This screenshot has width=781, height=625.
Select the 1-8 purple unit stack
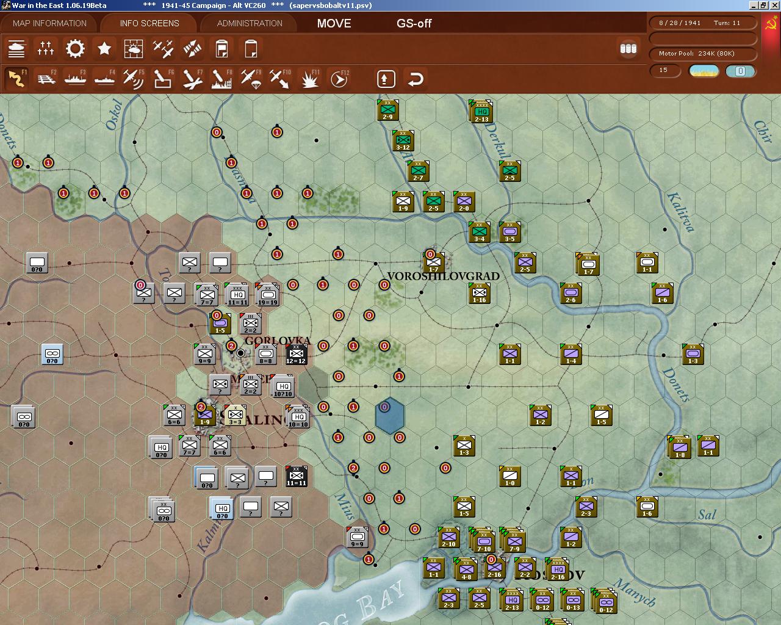(x=678, y=447)
